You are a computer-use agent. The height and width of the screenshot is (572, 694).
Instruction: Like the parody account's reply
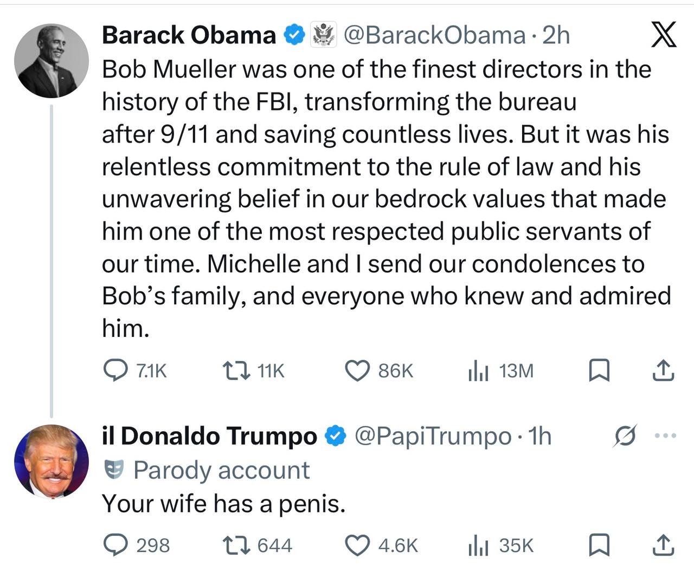pyautogui.click(x=357, y=545)
